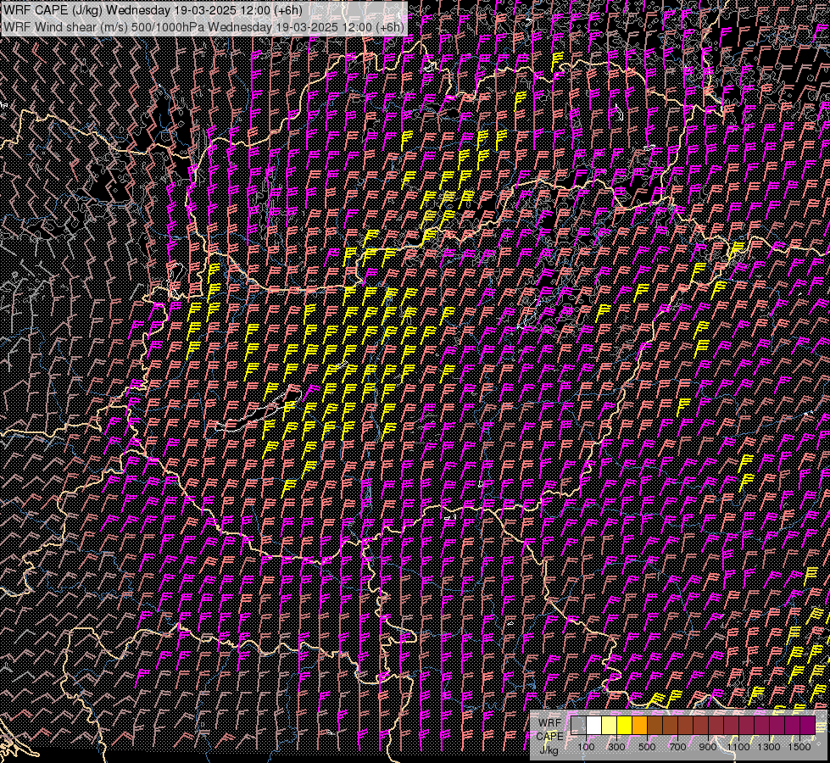
Task: Click the '100' legend tick label
Action: tap(586, 747)
